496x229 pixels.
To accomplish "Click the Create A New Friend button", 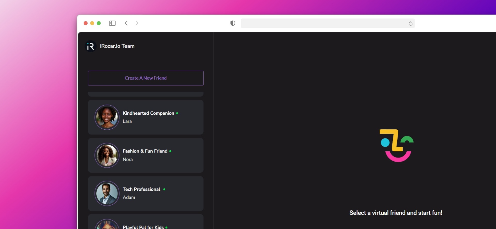I will coord(146,78).
